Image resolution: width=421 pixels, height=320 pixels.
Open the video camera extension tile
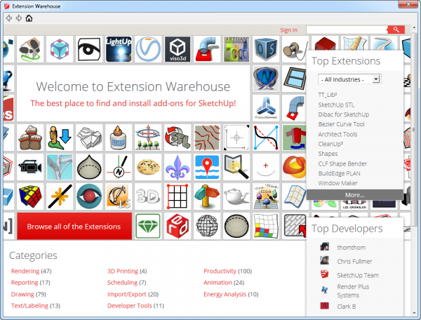coord(30,167)
